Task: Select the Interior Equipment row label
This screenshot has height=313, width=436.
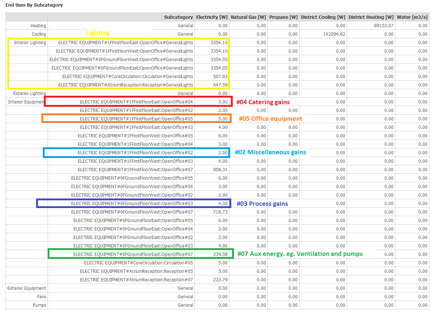Action: (27, 102)
